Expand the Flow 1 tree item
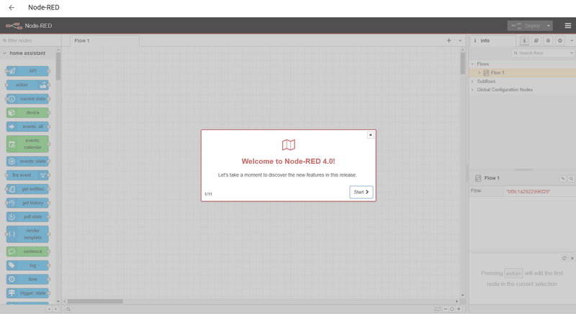 [x=479, y=73]
